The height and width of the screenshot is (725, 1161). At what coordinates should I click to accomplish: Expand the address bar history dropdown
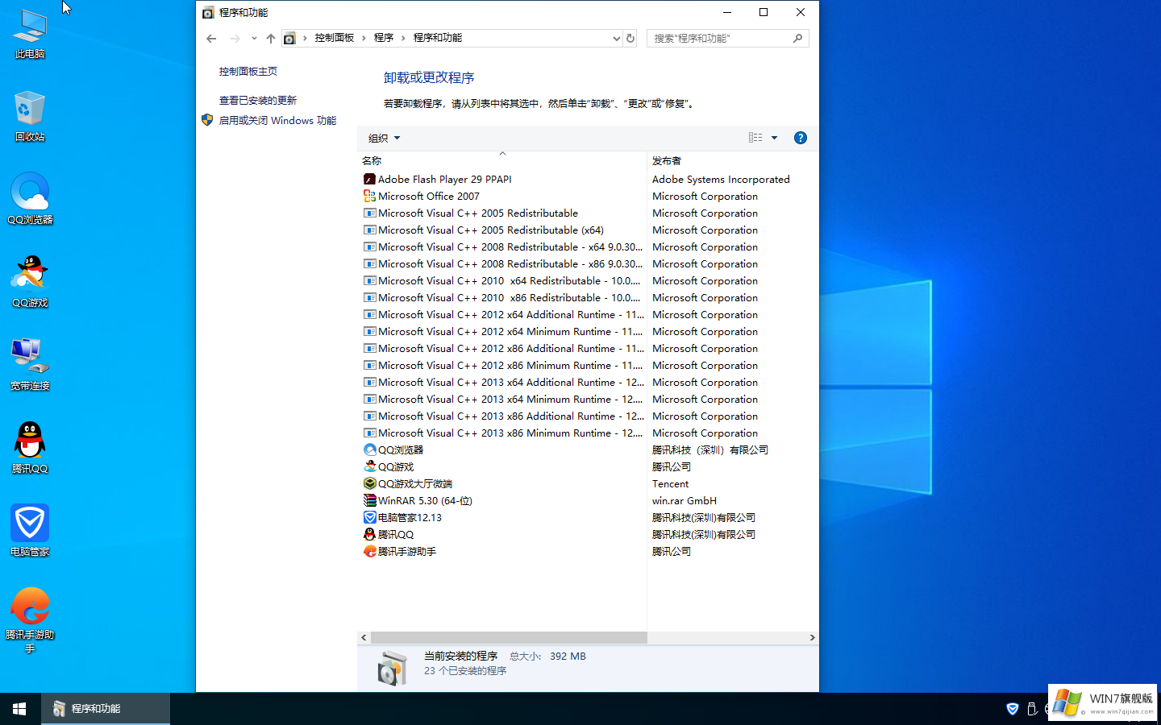616,38
